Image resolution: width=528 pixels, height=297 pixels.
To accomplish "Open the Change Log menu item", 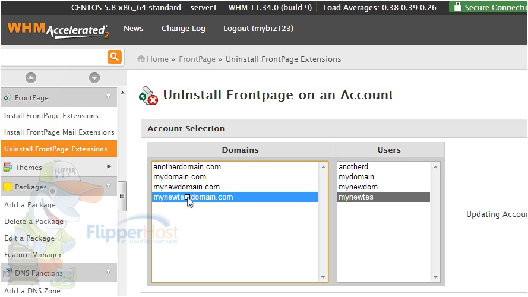I will click(183, 29).
